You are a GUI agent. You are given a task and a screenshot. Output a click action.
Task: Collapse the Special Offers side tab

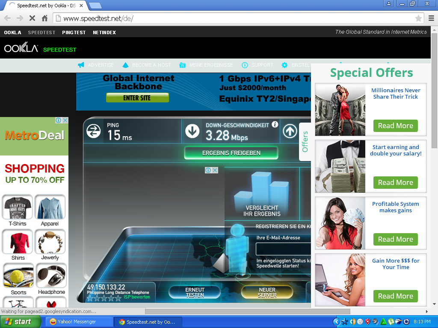(x=305, y=142)
